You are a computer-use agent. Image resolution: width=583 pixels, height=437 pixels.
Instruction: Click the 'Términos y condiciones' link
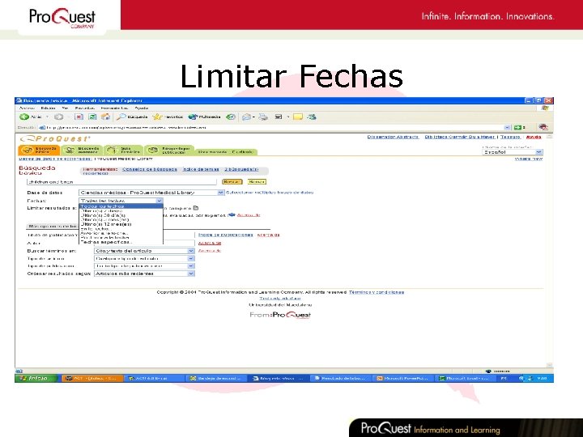[x=377, y=292]
